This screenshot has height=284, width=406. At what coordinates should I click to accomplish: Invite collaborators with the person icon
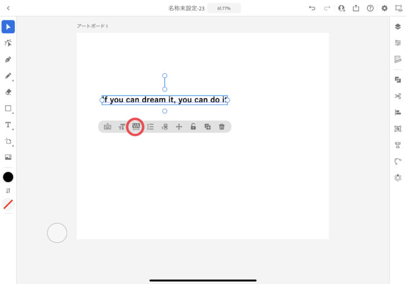(x=342, y=8)
